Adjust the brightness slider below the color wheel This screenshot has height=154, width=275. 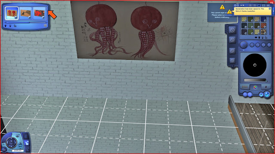(x=255, y=80)
